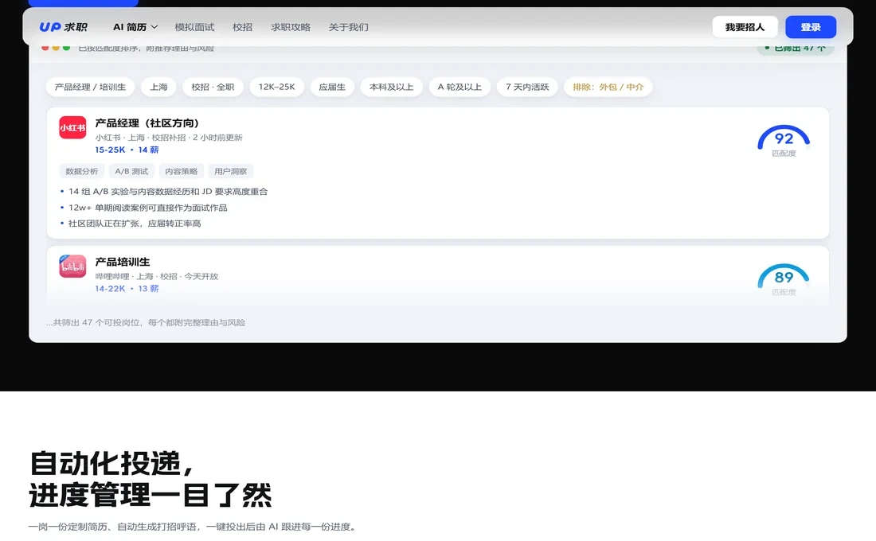Click the 12K–25K salary chip
Screen dimensions: 876x541
pyautogui.click(x=276, y=87)
